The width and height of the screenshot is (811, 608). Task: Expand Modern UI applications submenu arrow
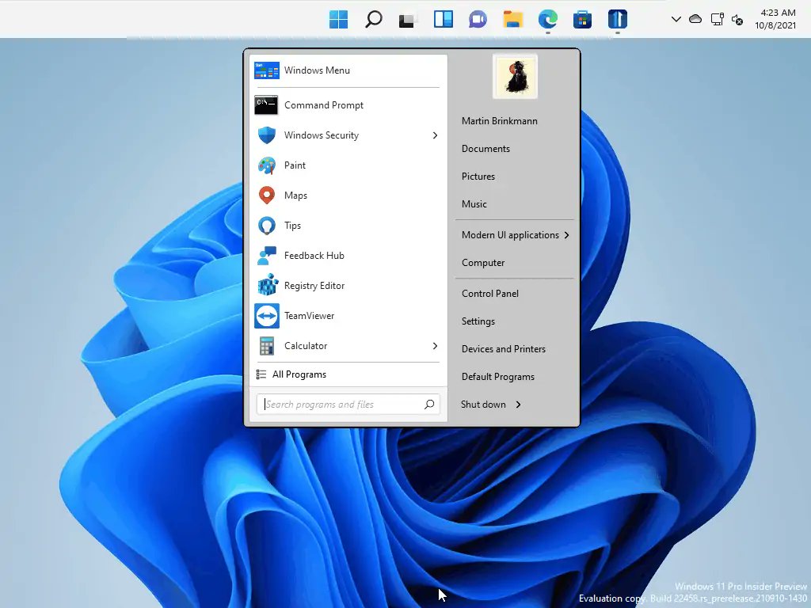[x=567, y=235]
